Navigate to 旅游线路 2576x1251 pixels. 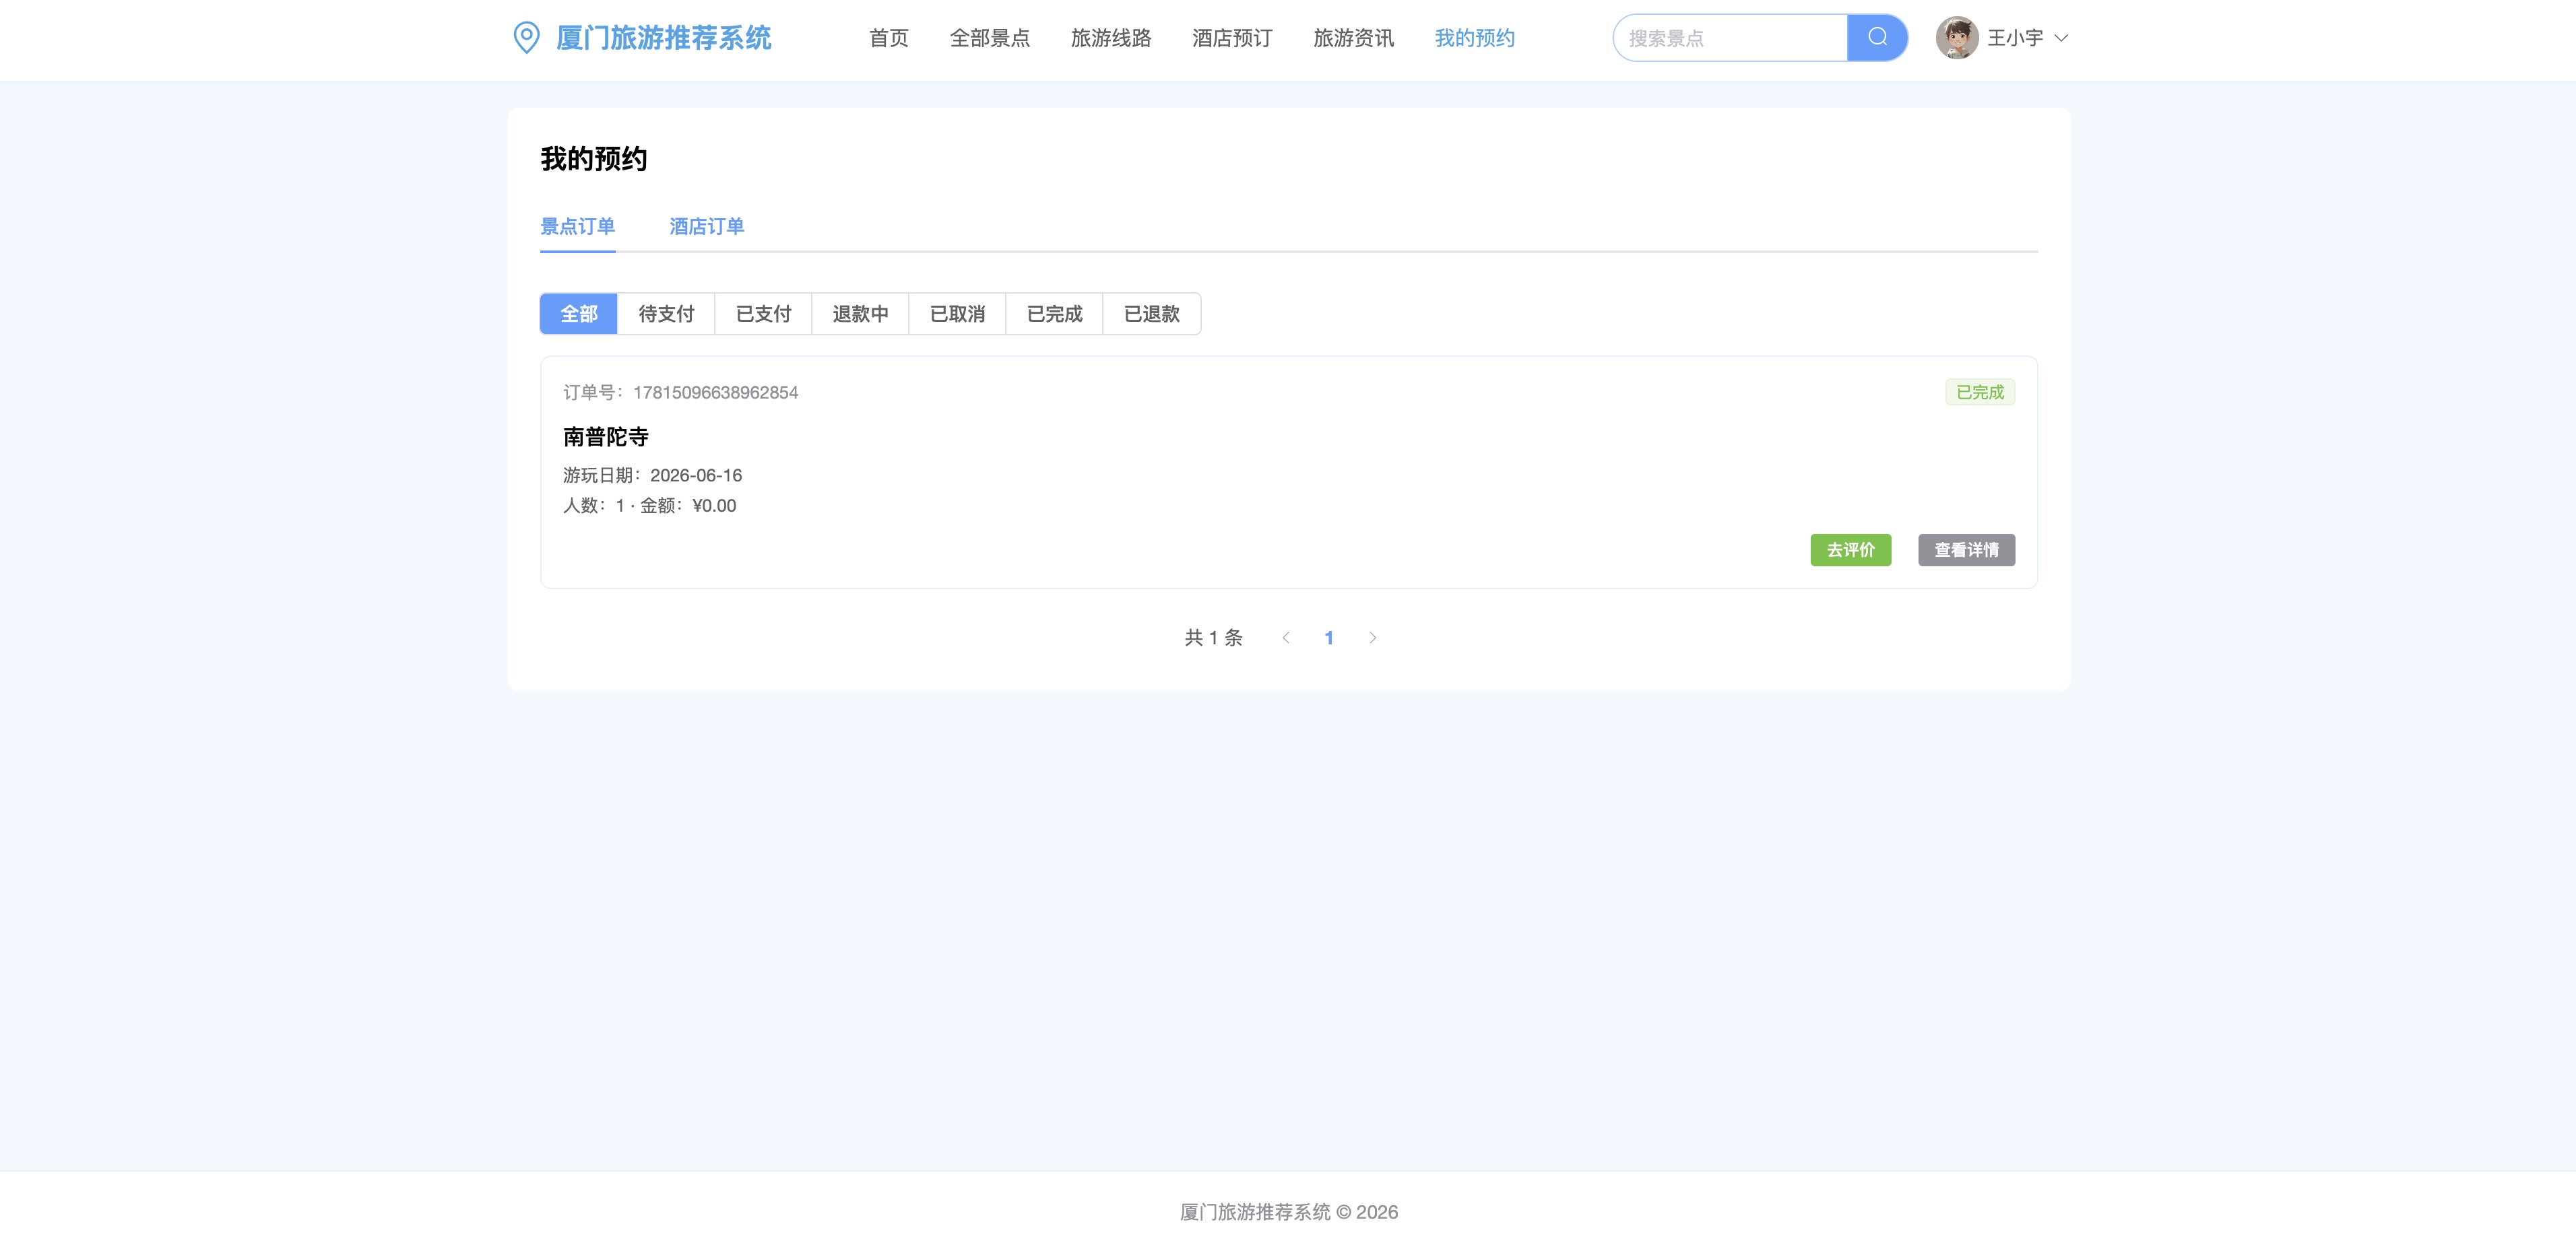(1110, 38)
